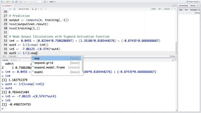Click code line 34 out4 assignment
Image resolution: width=201 pixels, height=113 pixels.
pos(29,45)
